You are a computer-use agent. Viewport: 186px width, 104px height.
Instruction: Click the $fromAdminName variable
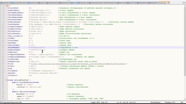tap(15, 17)
